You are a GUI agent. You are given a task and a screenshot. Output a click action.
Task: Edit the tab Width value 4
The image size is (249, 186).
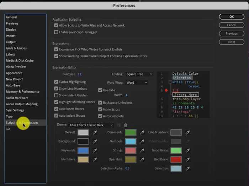click(x=126, y=95)
